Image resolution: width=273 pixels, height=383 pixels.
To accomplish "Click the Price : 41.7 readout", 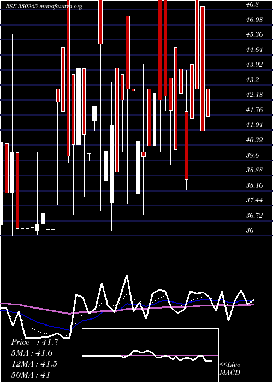I will coord(35,342).
